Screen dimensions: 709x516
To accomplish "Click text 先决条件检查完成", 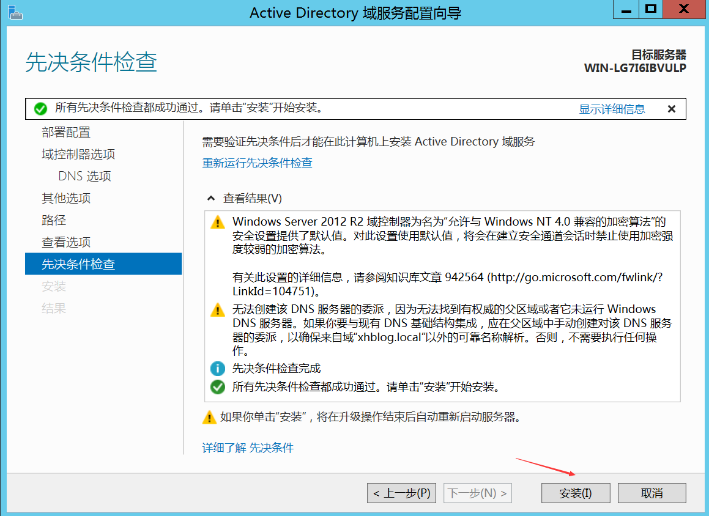I will click(277, 369).
